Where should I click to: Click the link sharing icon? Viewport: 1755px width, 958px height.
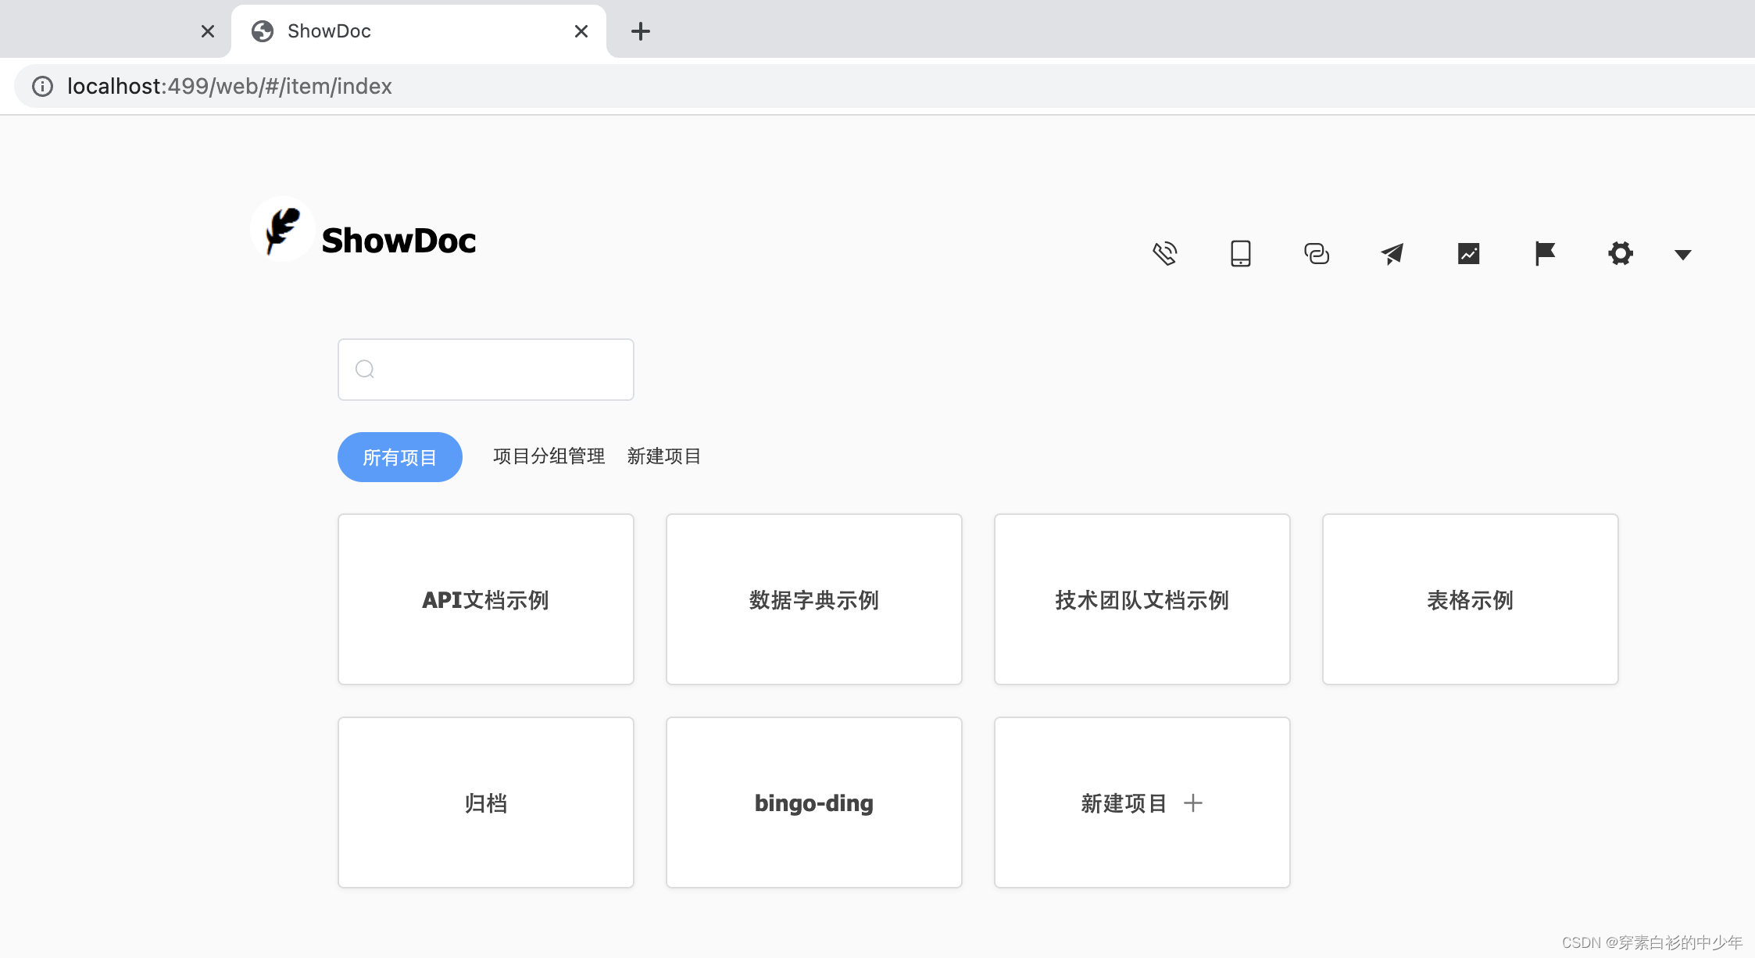[x=1317, y=253]
